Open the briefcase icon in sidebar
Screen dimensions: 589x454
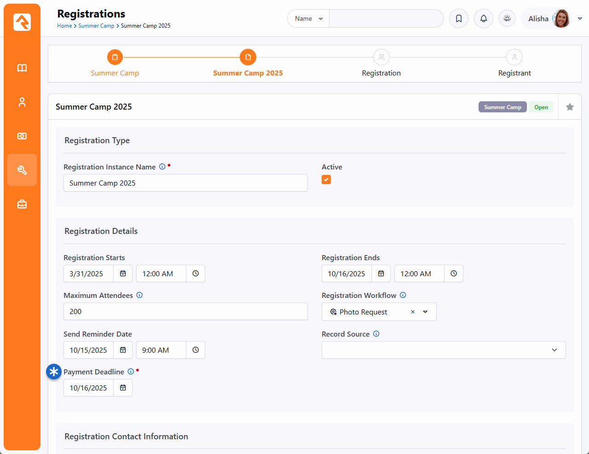22,204
